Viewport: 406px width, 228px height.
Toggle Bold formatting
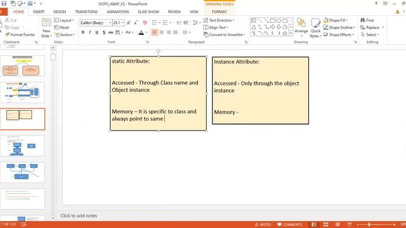coord(83,32)
